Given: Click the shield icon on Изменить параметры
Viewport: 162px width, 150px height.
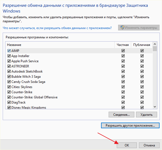Looking at the screenshot, I should coord(122,27).
